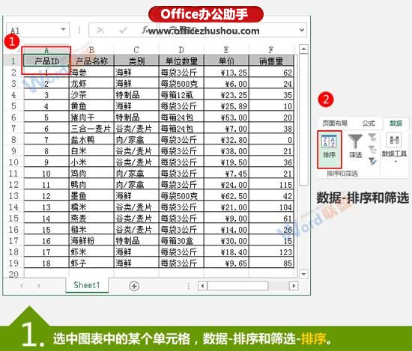Click the Reapply filter icon
Image resolution: width=412 pixels, height=351 pixels.
tap(372, 149)
